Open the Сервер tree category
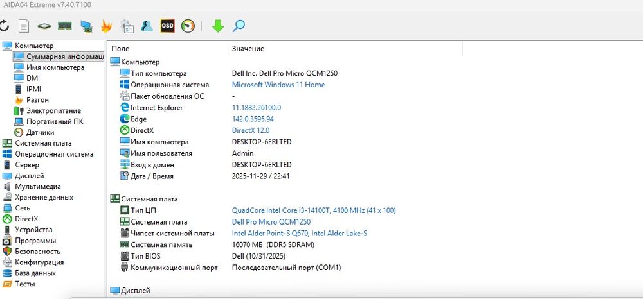This screenshot has height=299, width=643. [x=27, y=165]
